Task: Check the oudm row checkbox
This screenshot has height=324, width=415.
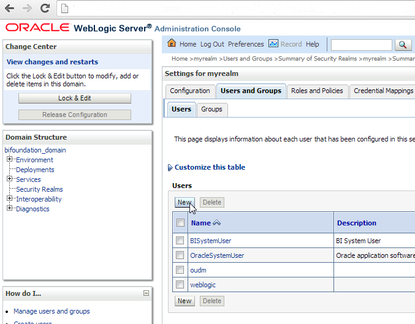Action: point(180,269)
